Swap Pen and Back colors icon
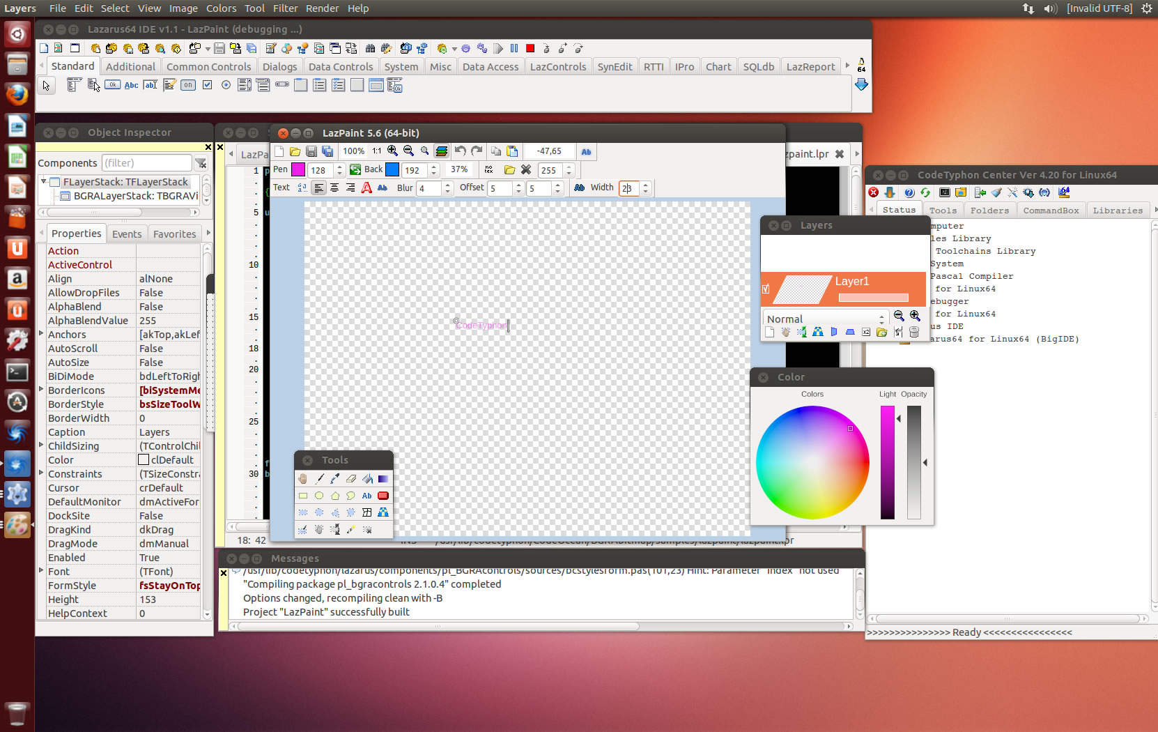The image size is (1158, 732). click(x=355, y=169)
